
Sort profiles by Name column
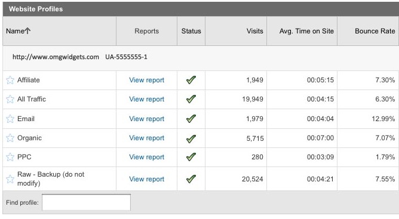tap(19, 31)
